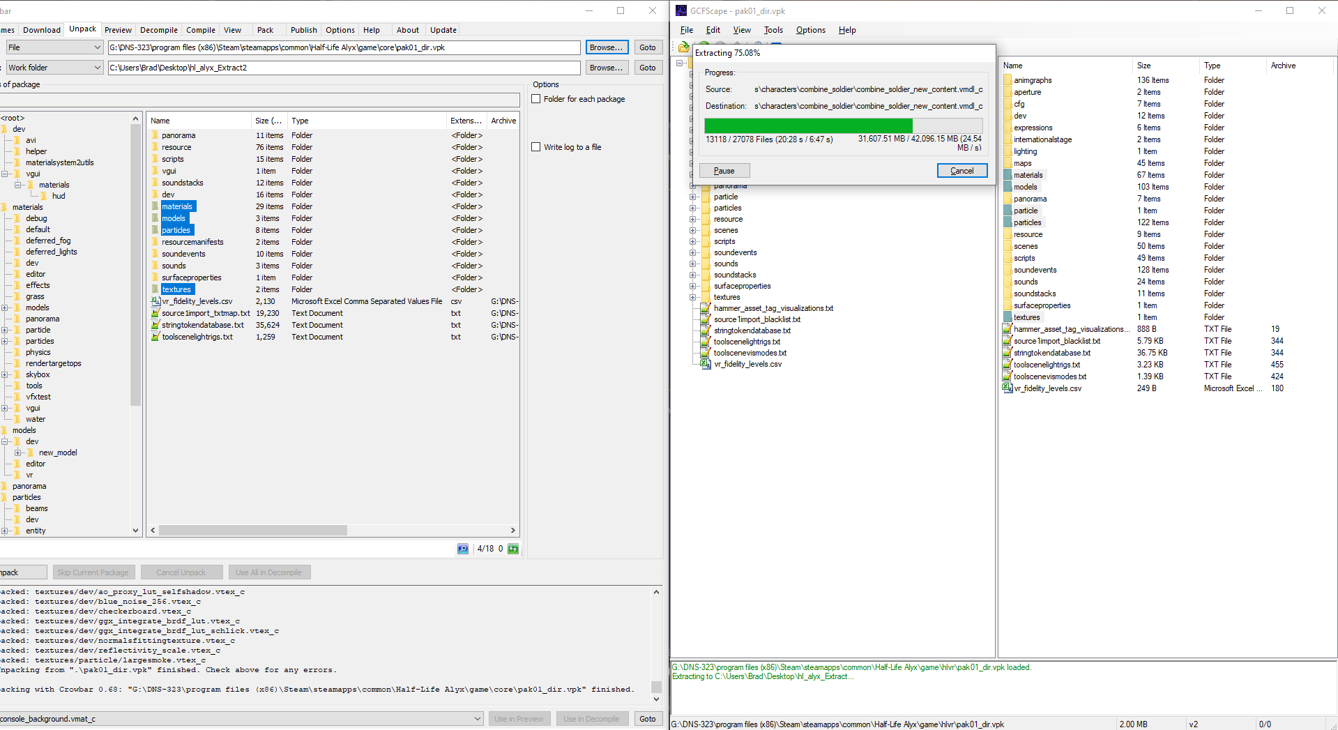Click the source1import_txtmap.txt file icon in Crowbar's list

(155, 313)
